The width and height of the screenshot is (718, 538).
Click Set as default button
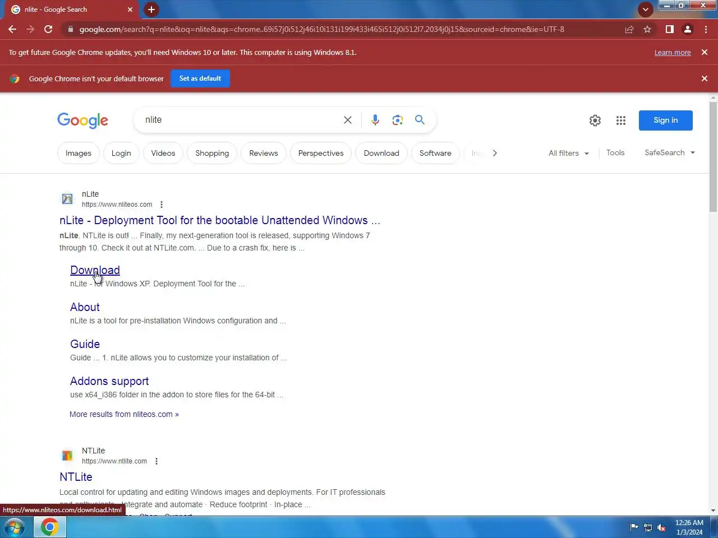(x=200, y=78)
